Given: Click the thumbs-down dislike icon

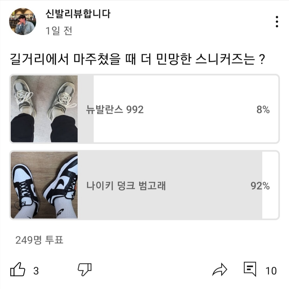Looking at the screenshot, I should [x=85, y=269].
